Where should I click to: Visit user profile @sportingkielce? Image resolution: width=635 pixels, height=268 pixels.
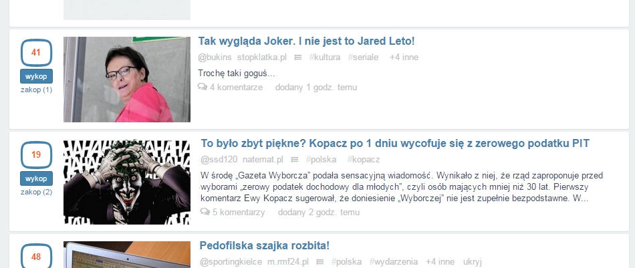pyautogui.click(x=231, y=262)
